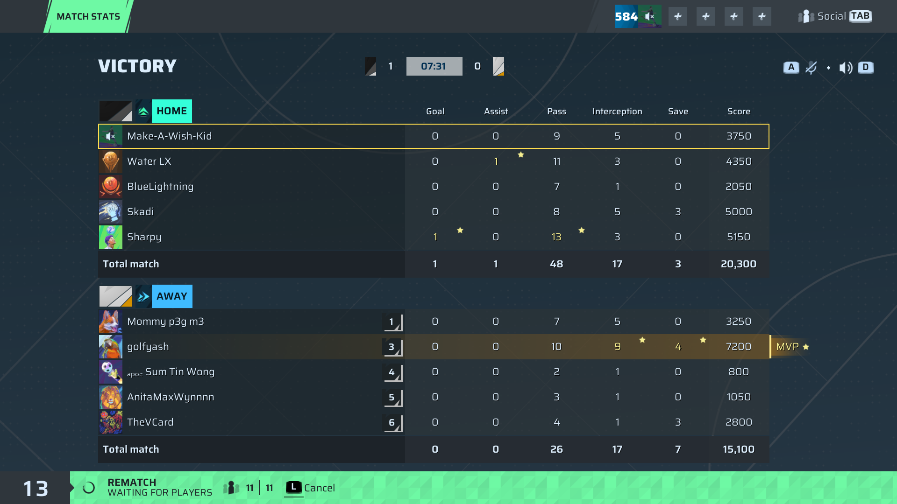The image size is (897, 504).
Task: Click the Score column header
Action: (x=739, y=112)
